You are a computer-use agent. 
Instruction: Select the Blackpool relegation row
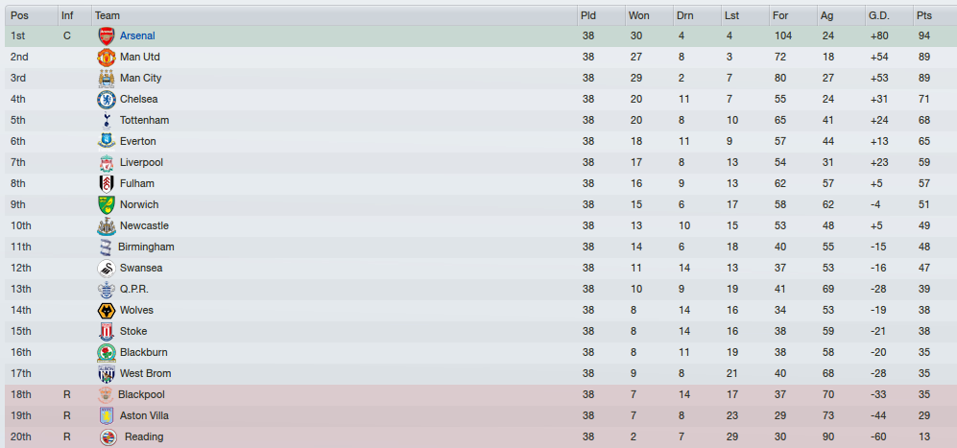click(481, 395)
